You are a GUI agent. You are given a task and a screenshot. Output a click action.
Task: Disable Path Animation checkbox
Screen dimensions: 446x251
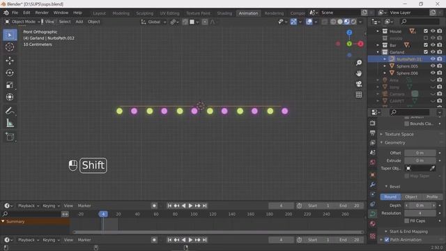point(387,240)
